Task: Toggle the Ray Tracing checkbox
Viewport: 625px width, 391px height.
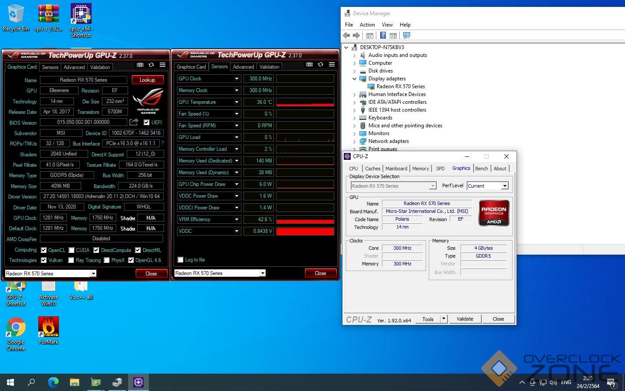Action: coord(71,260)
